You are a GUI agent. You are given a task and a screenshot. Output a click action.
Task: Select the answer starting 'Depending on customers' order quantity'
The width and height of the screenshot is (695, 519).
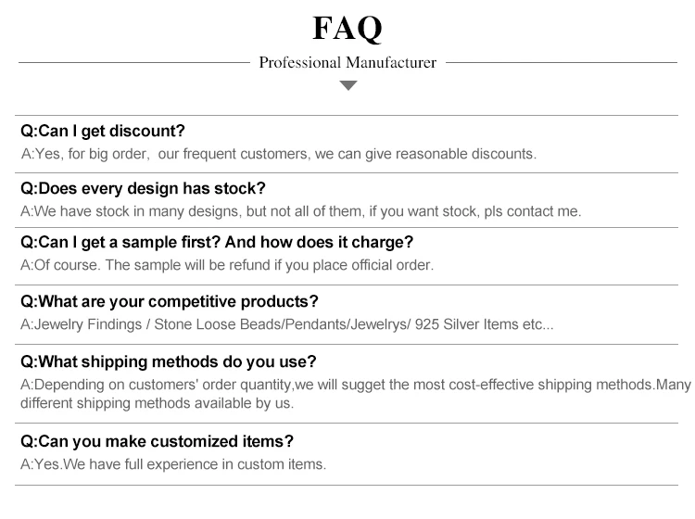click(x=356, y=385)
